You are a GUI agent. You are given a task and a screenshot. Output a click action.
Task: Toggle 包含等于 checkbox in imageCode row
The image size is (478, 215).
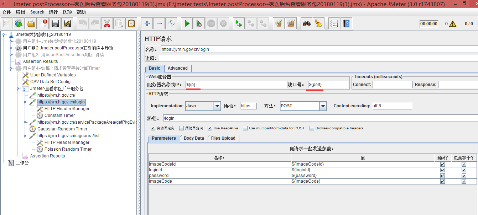(x=464, y=181)
